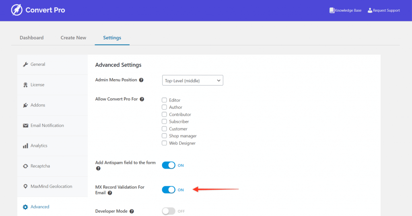This screenshot has height=216, width=412.
Task: Click the General wrench icon
Action: [25, 64]
